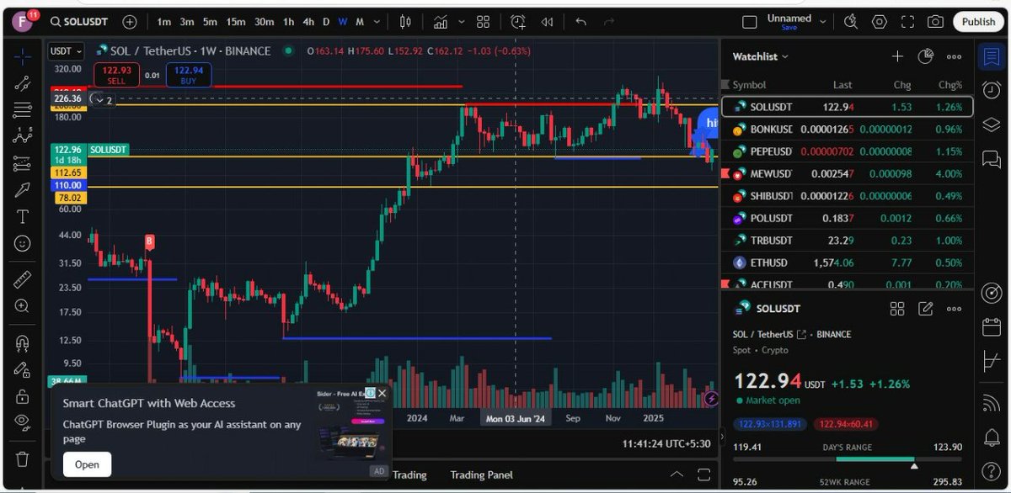The height and width of the screenshot is (493, 1011).
Task: Switch to the 5m timeframe
Action: 211,22
